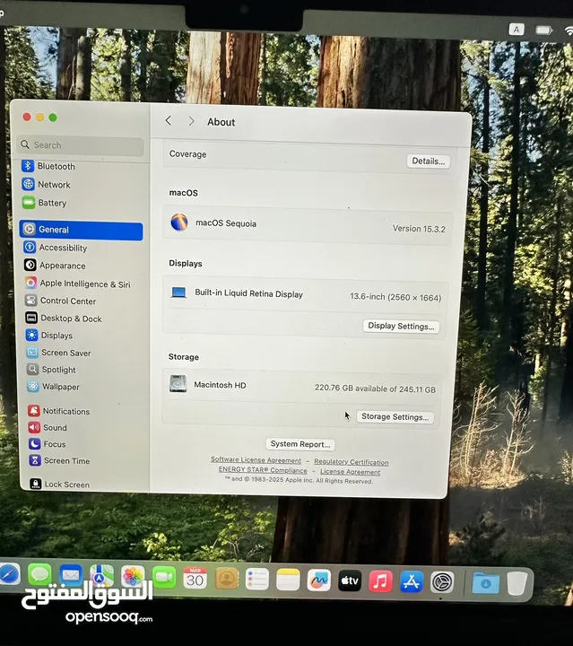Click Version 15.3.2 text
Screen dimensions: 573x646
pyautogui.click(x=419, y=229)
